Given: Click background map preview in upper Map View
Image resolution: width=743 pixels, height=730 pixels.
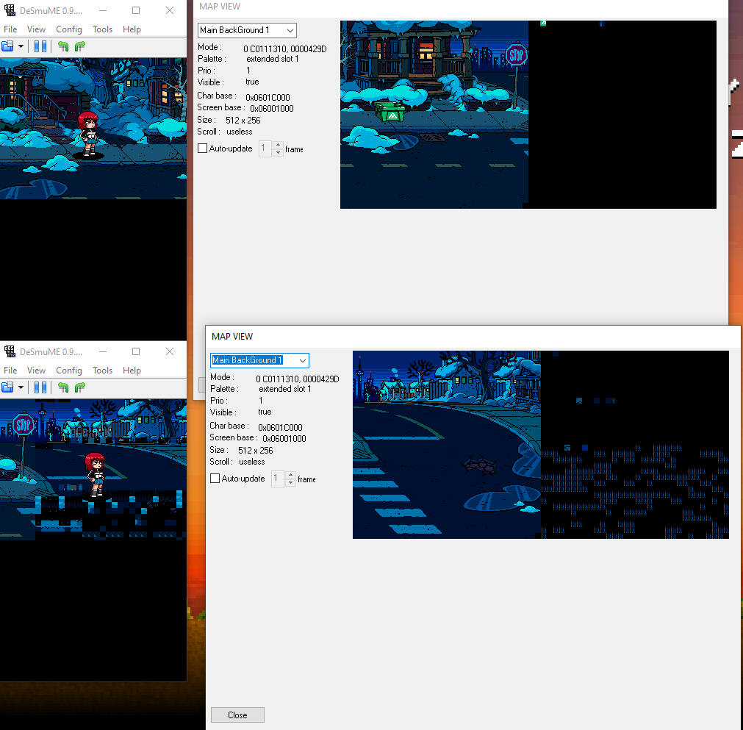Looking at the screenshot, I should tap(528, 114).
